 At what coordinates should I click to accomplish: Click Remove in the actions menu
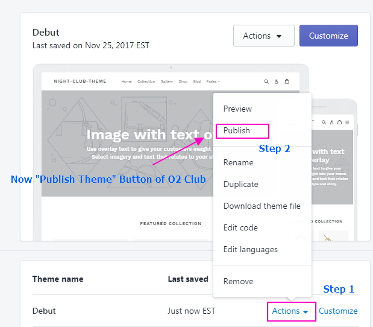pos(238,281)
